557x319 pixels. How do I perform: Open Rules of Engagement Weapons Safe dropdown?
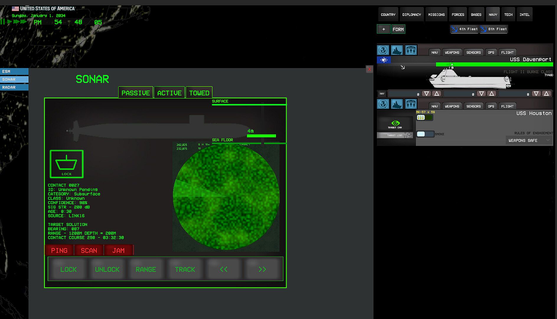pos(529,140)
